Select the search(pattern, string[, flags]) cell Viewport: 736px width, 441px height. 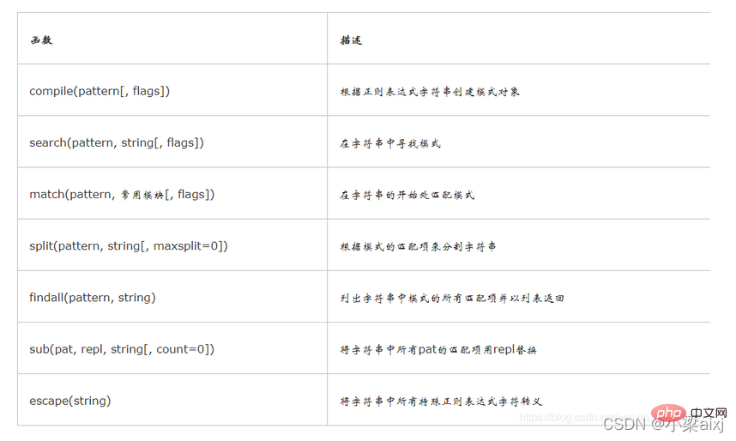point(172,142)
